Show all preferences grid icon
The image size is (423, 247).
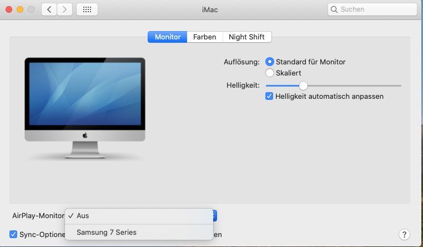(87, 9)
